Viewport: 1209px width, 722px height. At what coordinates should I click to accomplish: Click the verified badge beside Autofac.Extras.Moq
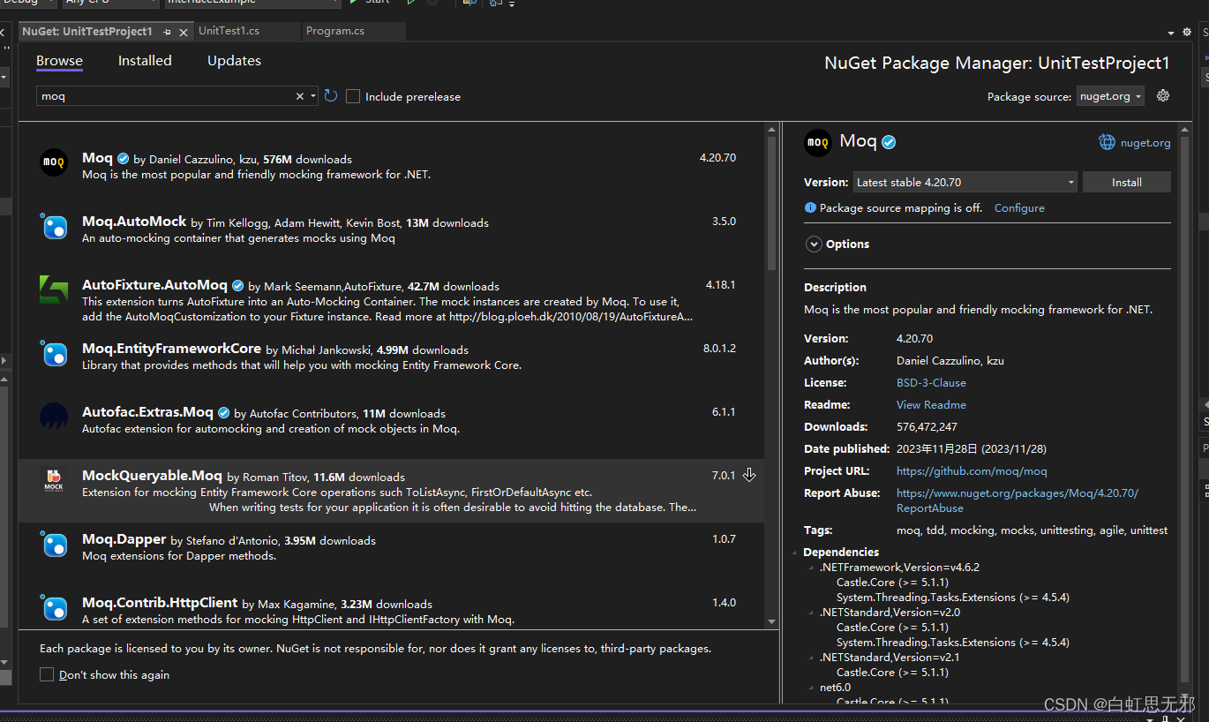pyautogui.click(x=224, y=413)
